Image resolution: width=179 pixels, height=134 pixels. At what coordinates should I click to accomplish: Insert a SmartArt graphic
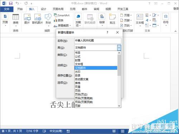(62, 15)
